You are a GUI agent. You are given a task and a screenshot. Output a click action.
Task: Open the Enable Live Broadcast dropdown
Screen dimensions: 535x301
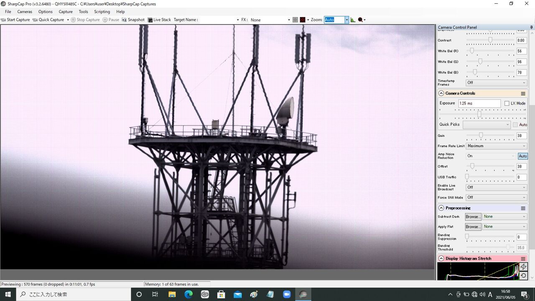coord(497,187)
